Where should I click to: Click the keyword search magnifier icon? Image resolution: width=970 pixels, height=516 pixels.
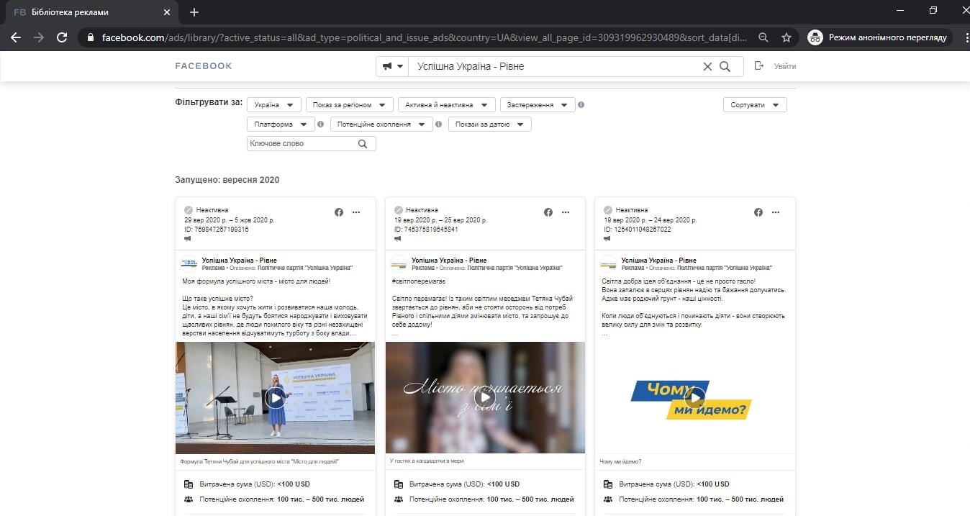pos(363,144)
